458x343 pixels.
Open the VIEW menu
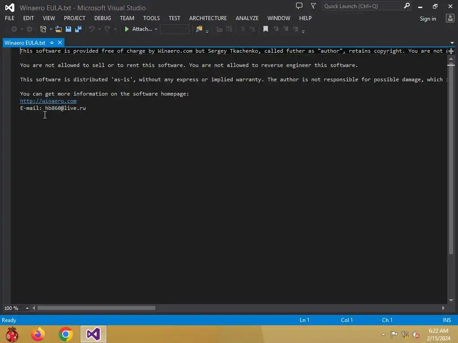pyautogui.click(x=49, y=18)
